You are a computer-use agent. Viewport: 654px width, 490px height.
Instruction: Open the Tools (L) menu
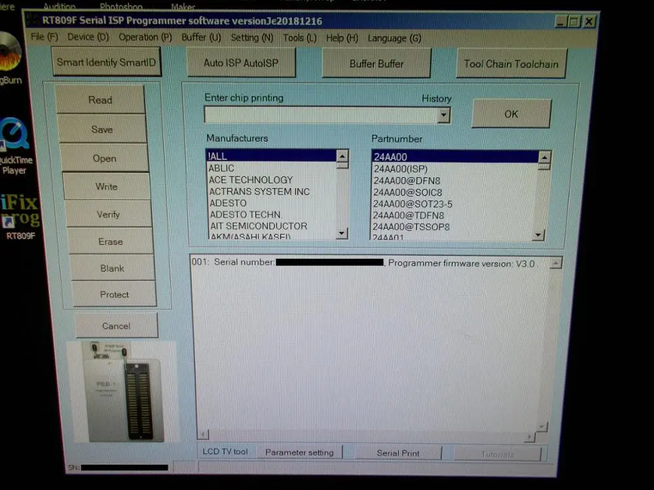[x=300, y=38]
